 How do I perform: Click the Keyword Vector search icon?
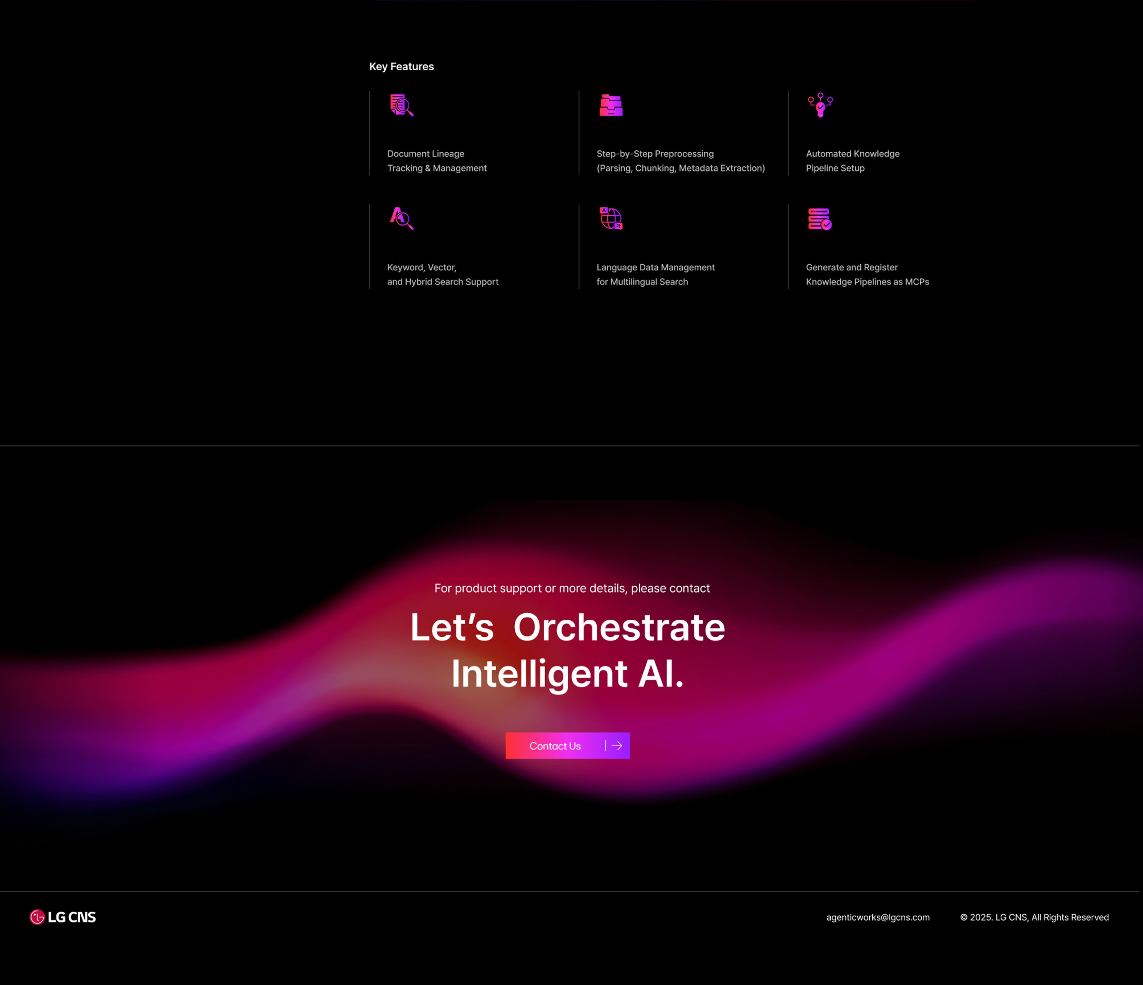402,219
